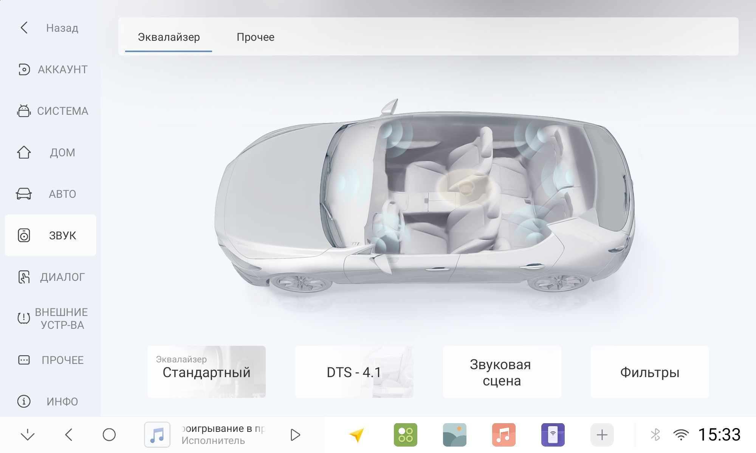Open the purple phone link app
The width and height of the screenshot is (756, 453).
[553, 435]
